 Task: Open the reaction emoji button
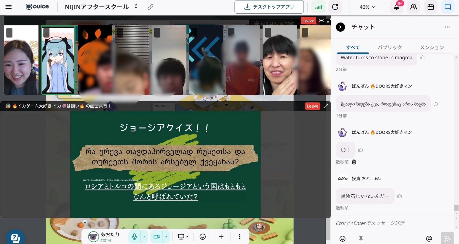pyautogui.click(x=203, y=237)
